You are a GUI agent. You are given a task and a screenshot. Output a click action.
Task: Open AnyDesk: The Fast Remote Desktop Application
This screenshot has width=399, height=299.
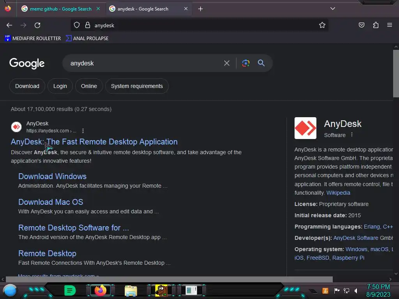94,142
